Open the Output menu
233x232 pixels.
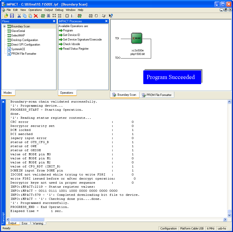pos(49,10)
